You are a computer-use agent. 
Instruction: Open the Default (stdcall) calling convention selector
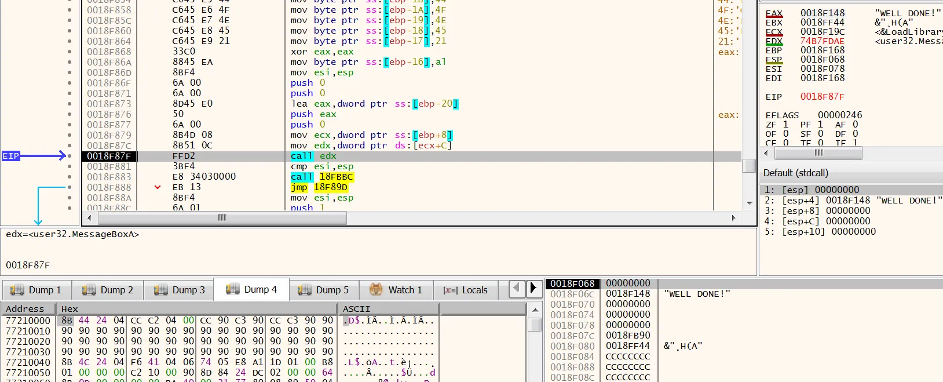pos(795,173)
